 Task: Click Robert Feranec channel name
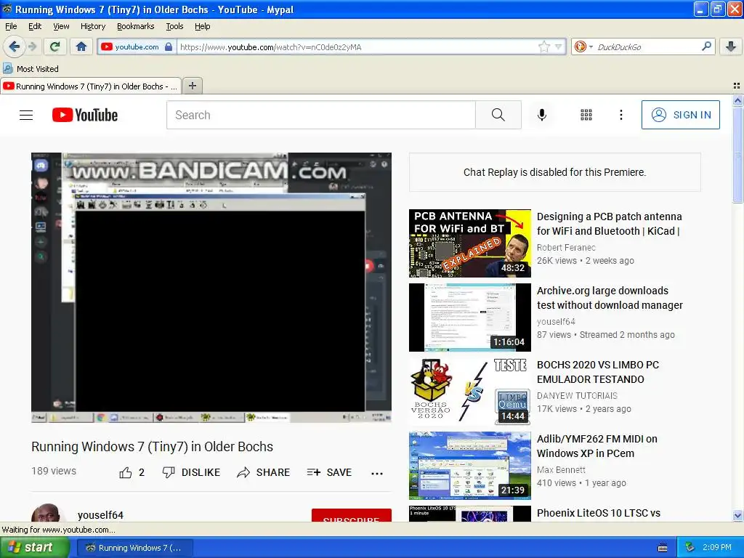(x=566, y=247)
